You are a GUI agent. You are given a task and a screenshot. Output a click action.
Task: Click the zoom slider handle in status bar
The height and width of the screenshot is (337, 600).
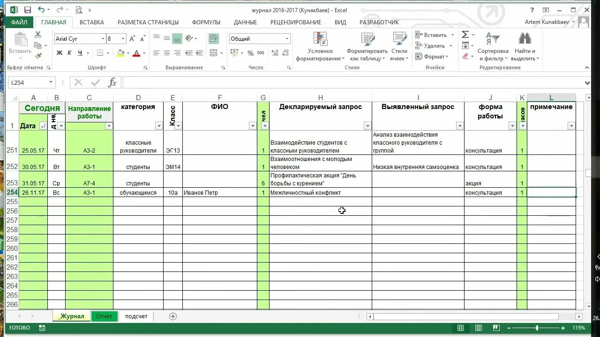click(538, 328)
